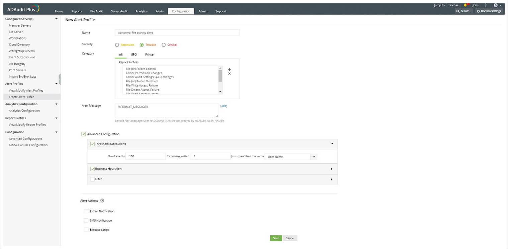
Task: Open View/Modify Alert Profiles in sidebar
Action: (x=26, y=91)
